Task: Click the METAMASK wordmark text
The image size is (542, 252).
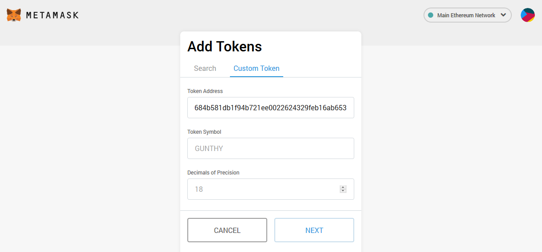Action: point(52,15)
